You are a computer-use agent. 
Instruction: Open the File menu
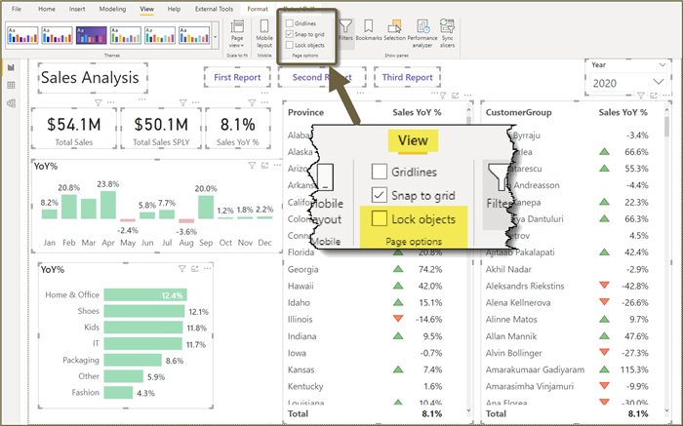click(17, 8)
